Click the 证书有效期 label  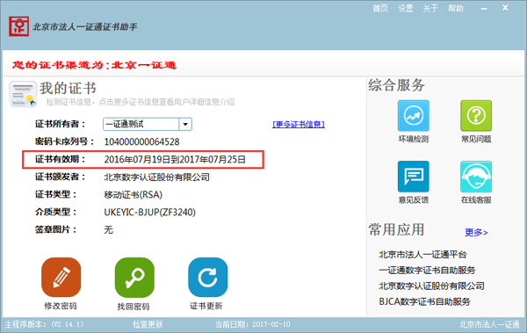[60, 159]
